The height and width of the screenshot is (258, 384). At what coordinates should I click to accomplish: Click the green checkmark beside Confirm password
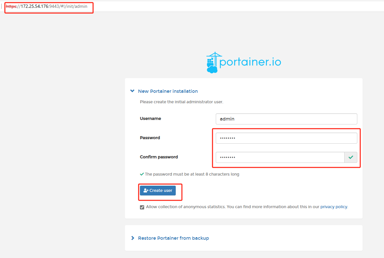(350, 157)
